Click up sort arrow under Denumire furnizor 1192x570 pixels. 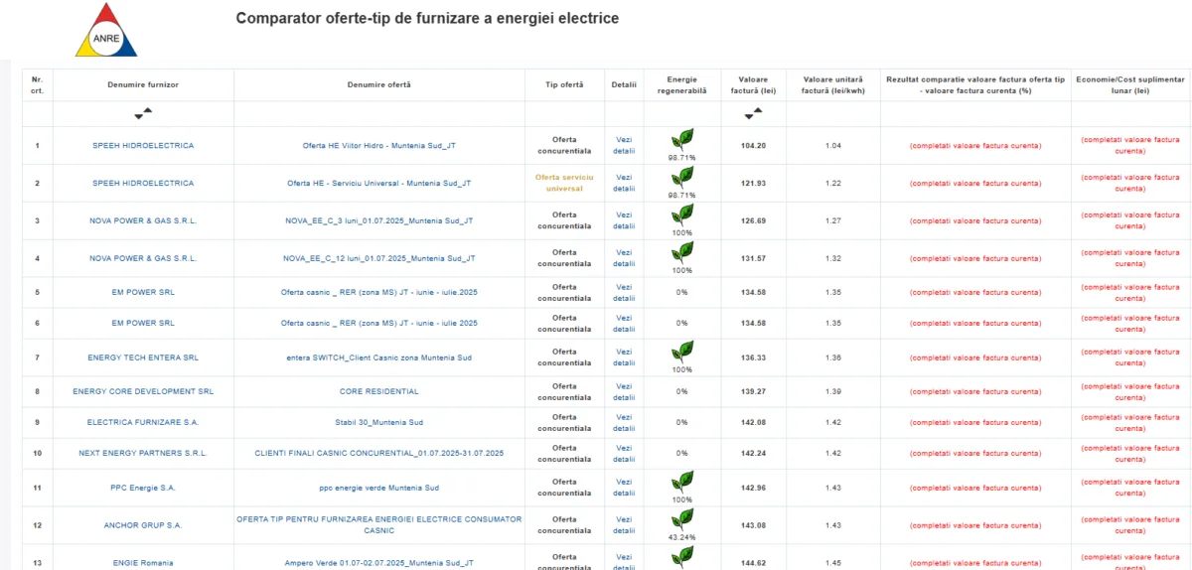tap(147, 110)
